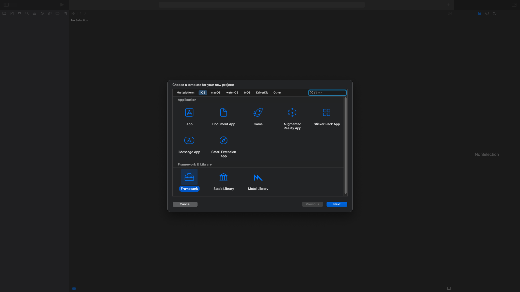The height and width of the screenshot is (292, 520).
Task: Select the App template icon
Action: [x=189, y=113]
